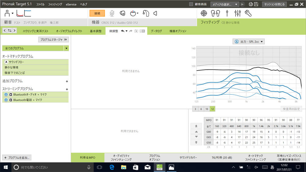306x172 pixels.
Task: Select 6 channel view toggle
Action: [201, 109]
